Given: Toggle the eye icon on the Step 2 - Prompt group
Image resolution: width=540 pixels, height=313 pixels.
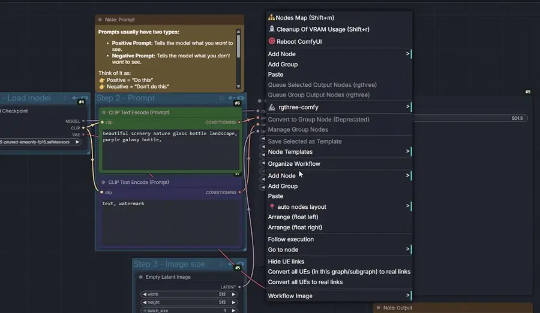Looking at the screenshot, I should (241, 98).
